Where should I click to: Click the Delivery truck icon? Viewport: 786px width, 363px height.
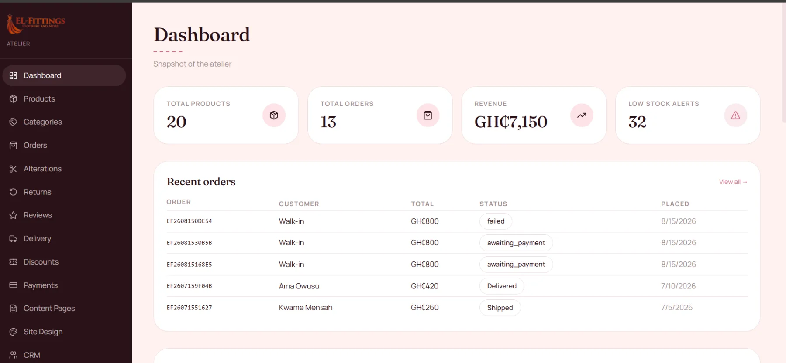click(x=13, y=239)
